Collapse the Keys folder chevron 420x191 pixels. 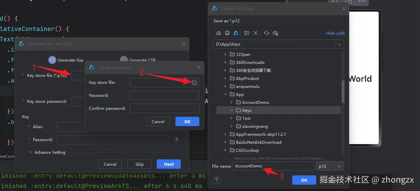click(232, 110)
